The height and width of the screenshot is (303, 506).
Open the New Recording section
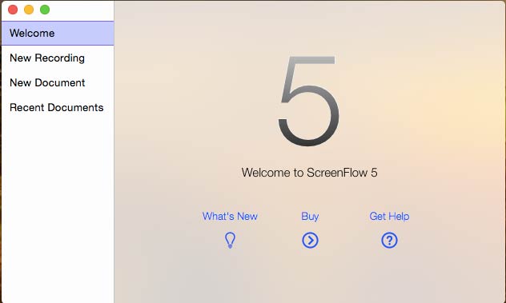click(58, 58)
